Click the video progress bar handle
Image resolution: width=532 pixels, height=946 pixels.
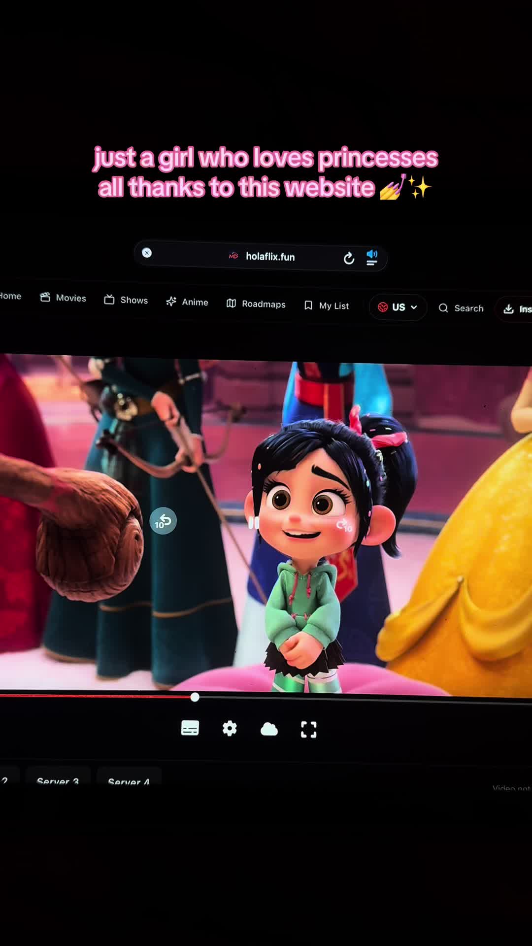195,697
